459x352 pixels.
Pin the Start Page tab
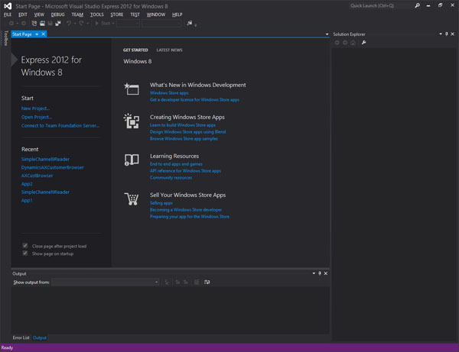coord(37,34)
